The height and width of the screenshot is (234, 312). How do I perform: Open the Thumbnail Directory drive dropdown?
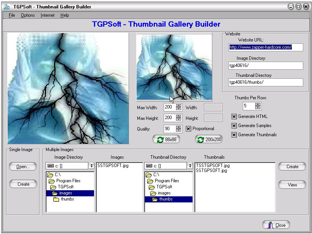point(190,166)
